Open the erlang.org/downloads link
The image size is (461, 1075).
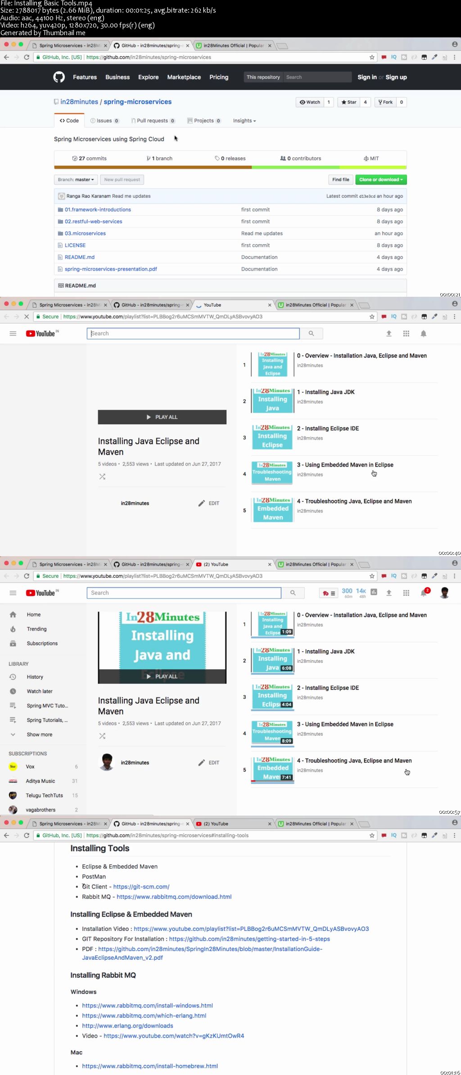(x=127, y=1025)
